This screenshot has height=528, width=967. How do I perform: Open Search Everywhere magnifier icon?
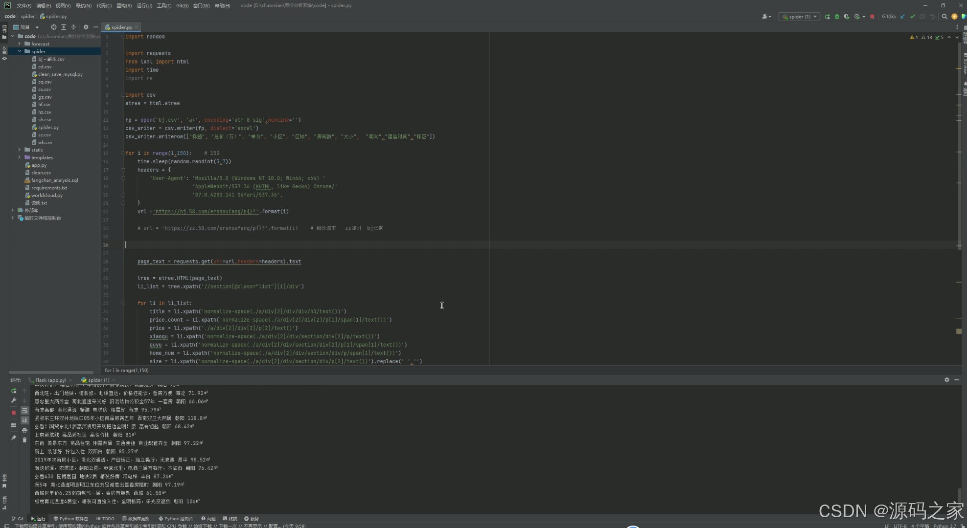[x=944, y=17]
